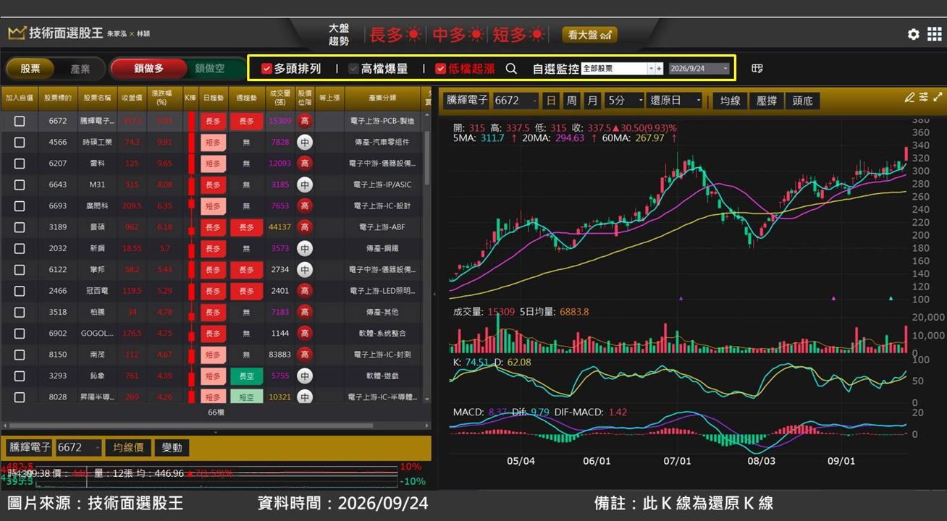Click the 長多 sun trend indicator
Image resolution: width=947 pixels, height=521 pixels.
tap(395, 35)
